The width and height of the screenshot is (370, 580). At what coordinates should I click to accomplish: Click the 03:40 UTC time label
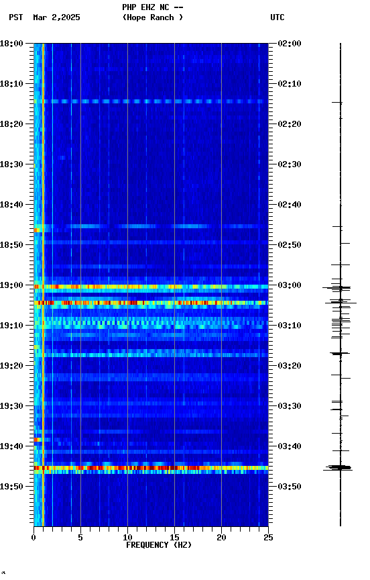(x=290, y=447)
